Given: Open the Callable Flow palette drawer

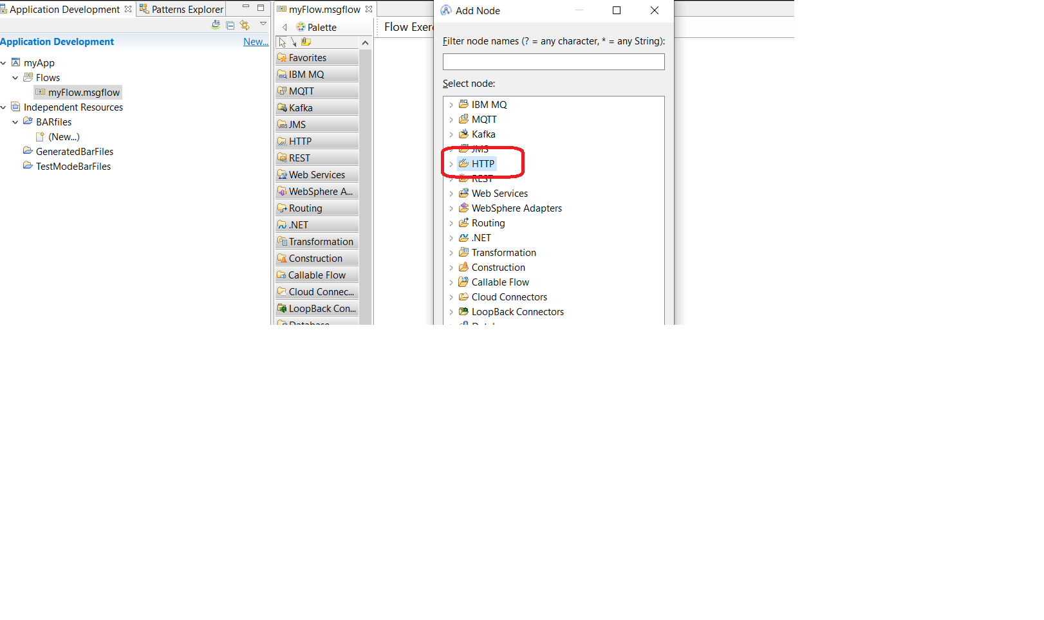Looking at the screenshot, I should pos(317,275).
